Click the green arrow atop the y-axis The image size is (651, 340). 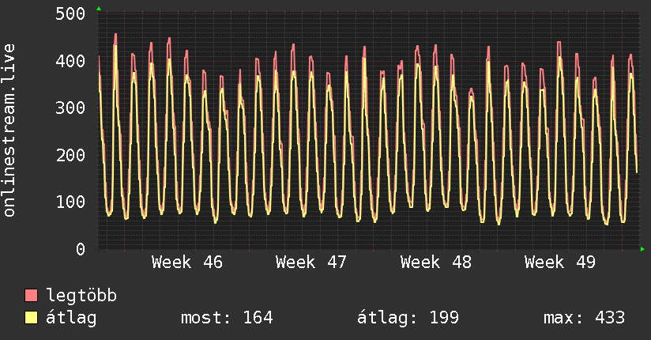point(98,9)
